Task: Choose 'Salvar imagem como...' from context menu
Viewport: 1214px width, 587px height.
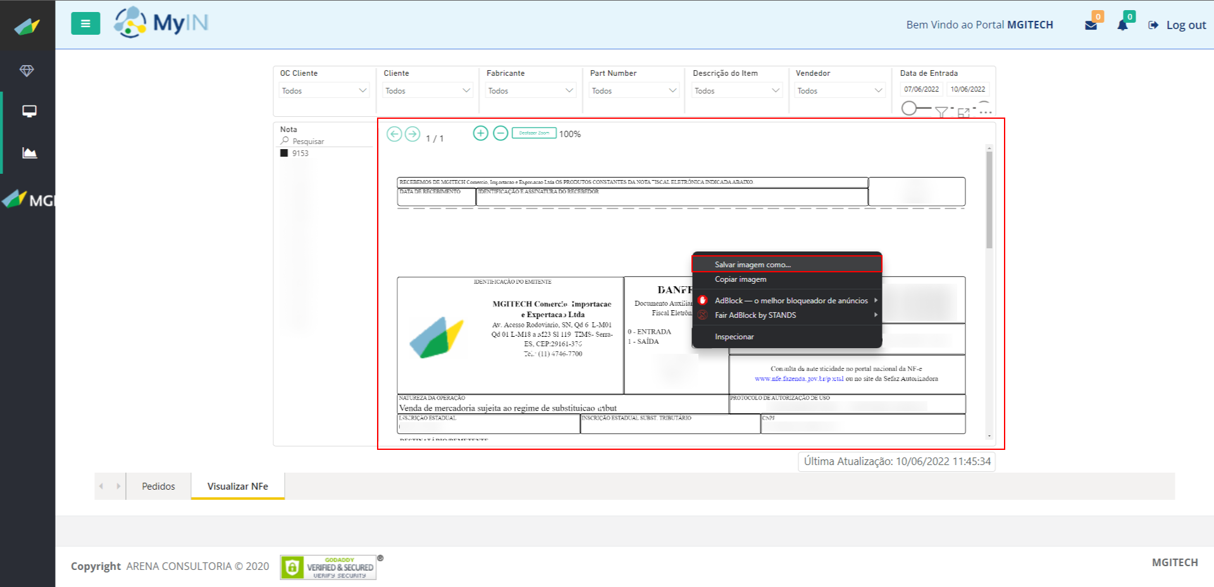Action: click(753, 265)
